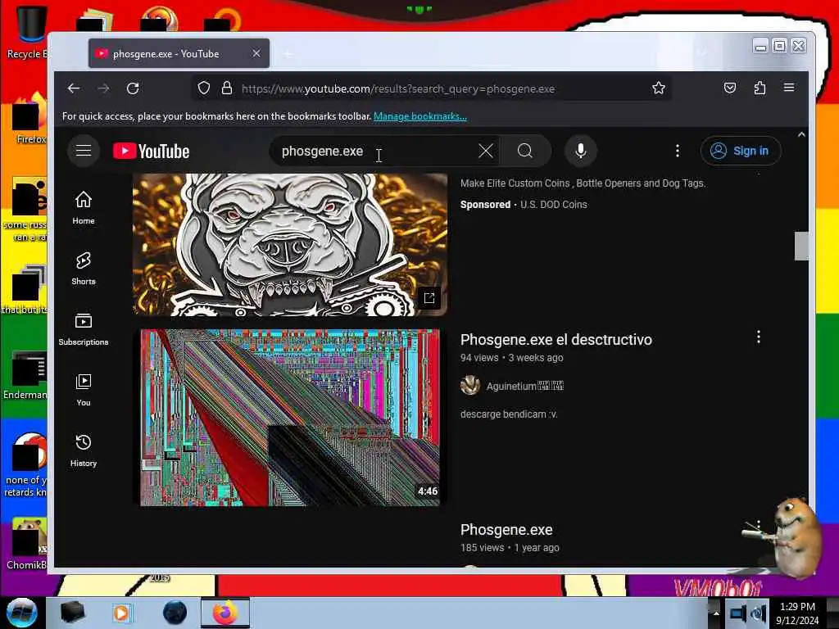Open the 4:46 glitch video thumbnail
Viewport: 839px width, 629px height.
(x=290, y=418)
